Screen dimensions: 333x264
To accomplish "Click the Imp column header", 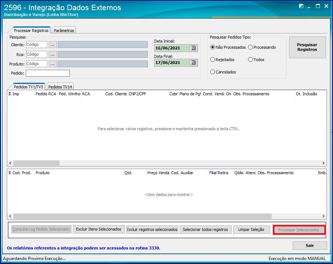I will coord(23,94).
